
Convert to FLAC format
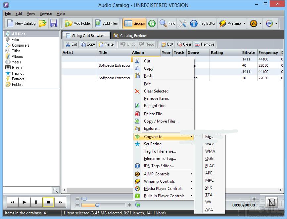[210, 166]
